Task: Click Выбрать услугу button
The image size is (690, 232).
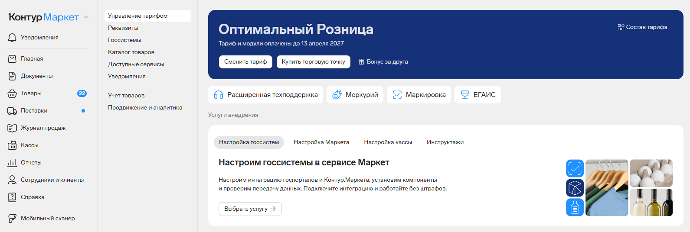Action: (250, 209)
